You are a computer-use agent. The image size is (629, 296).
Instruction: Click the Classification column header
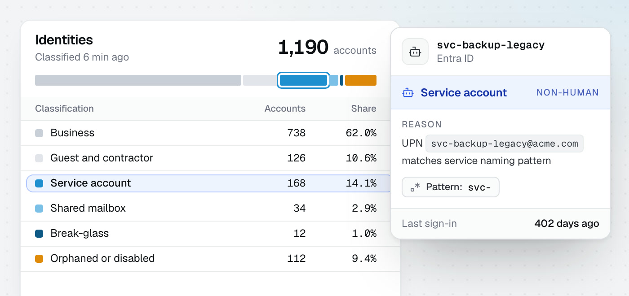point(64,109)
